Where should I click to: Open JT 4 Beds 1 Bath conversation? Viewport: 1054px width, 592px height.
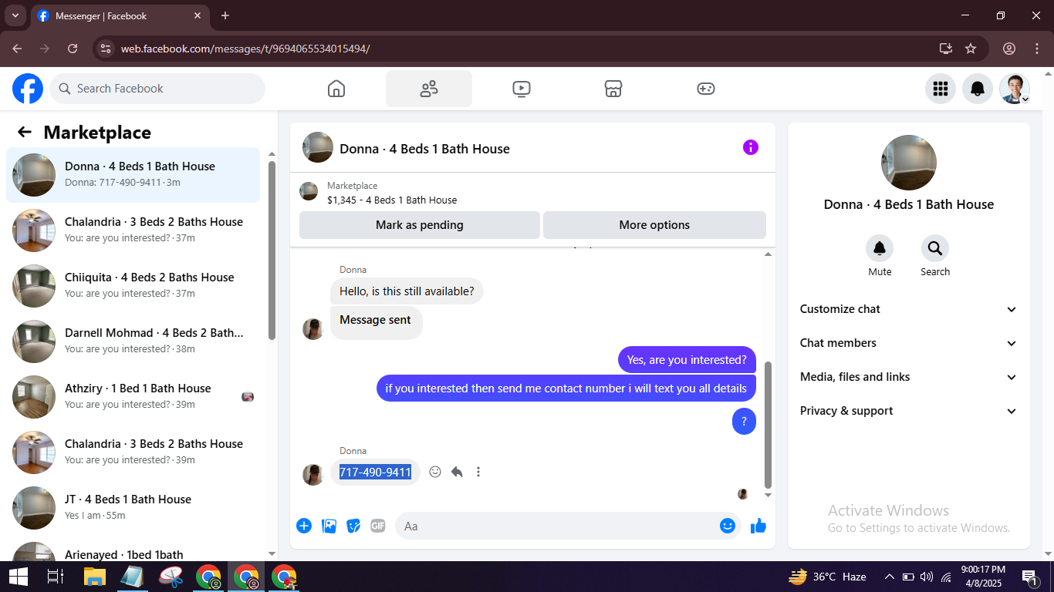coord(133,508)
